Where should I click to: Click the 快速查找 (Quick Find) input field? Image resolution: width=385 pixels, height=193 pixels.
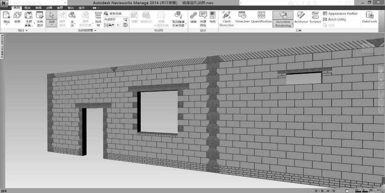coord(113,19)
